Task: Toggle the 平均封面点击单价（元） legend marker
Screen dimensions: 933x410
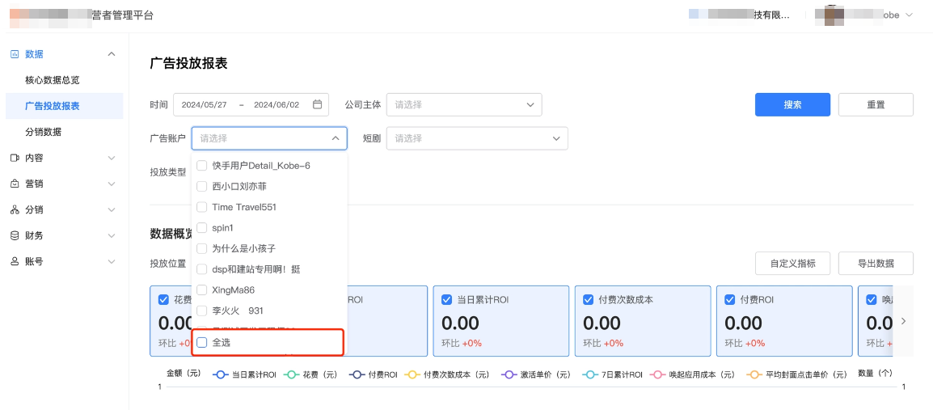Action: coord(755,375)
